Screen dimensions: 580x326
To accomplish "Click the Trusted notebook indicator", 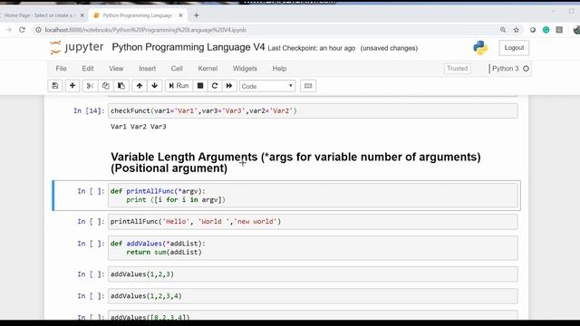I will (x=457, y=69).
